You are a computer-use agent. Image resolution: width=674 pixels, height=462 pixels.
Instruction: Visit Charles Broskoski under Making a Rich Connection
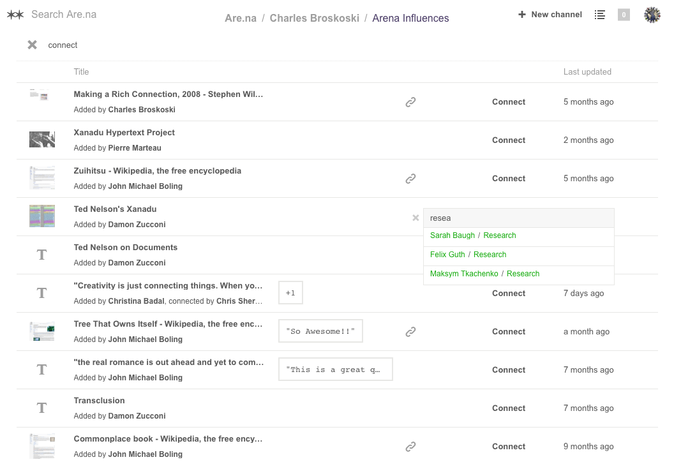click(142, 110)
